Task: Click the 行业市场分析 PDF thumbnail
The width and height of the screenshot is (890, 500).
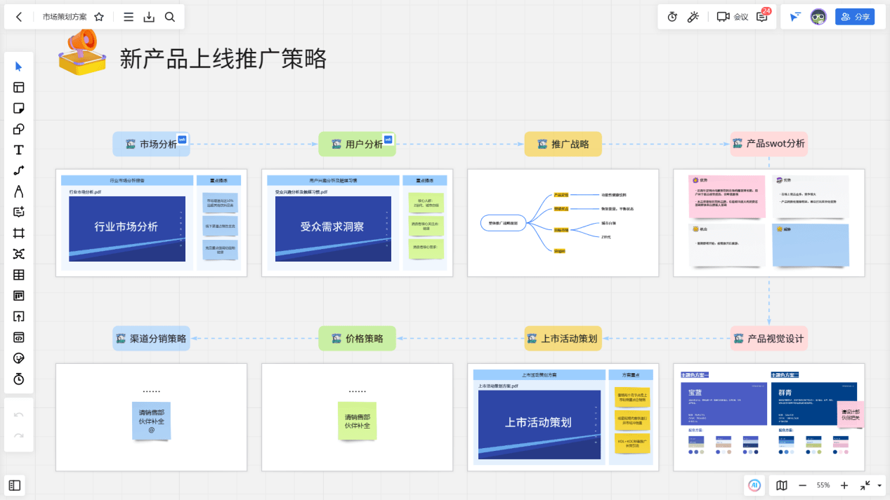Action: 127,229
